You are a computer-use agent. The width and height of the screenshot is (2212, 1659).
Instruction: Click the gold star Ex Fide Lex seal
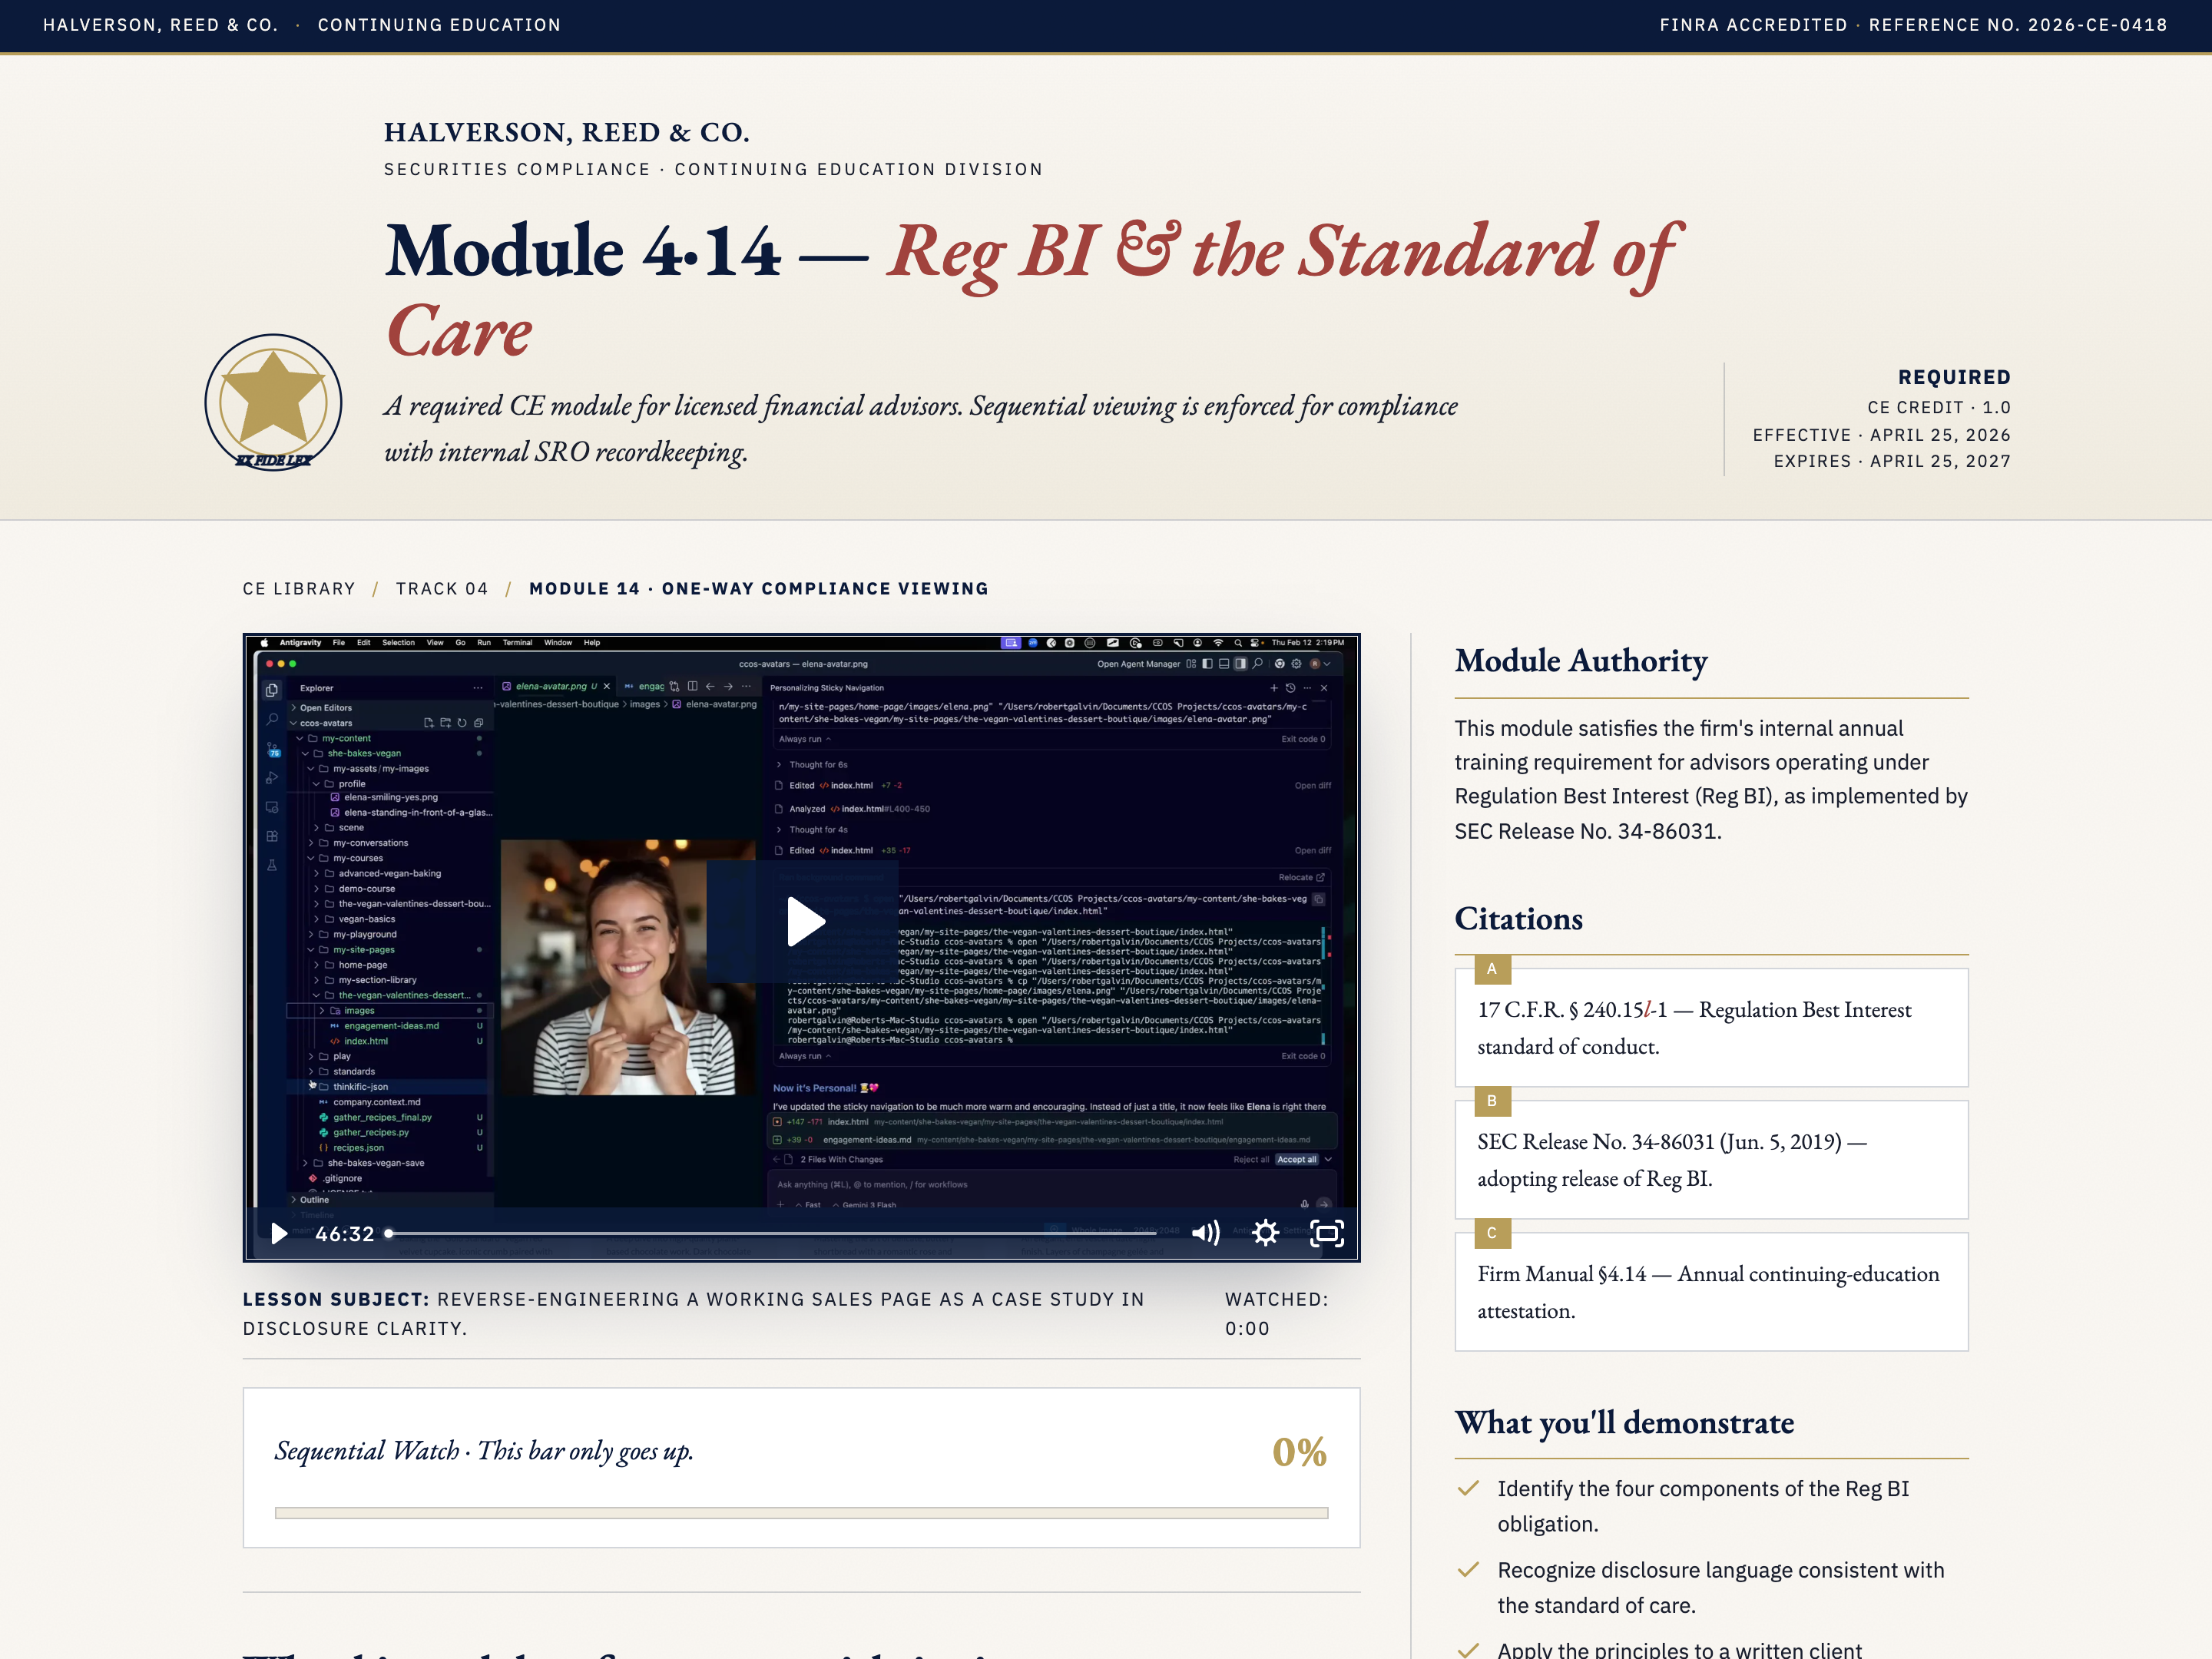pos(274,402)
